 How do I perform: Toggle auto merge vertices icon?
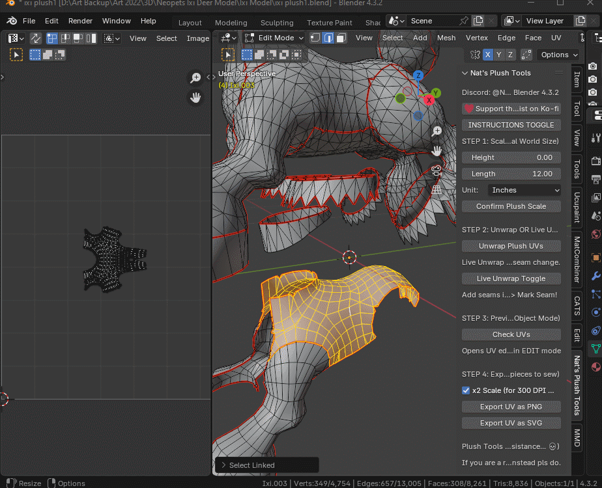point(526,55)
